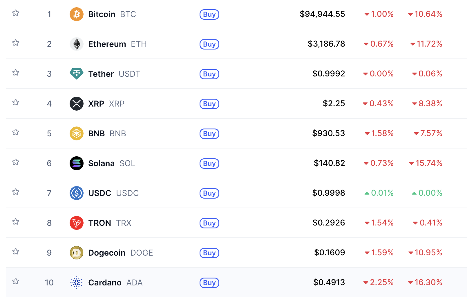467x297 pixels.
Task: Click the TRON red logo icon
Action: coord(77,223)
